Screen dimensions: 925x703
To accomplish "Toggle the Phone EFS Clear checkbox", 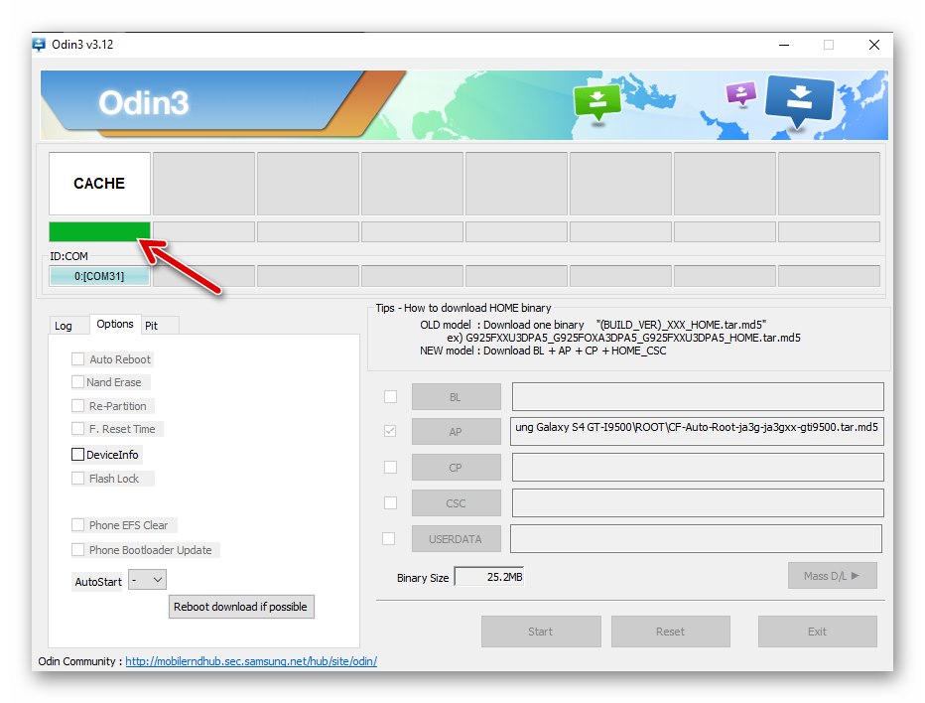I will click(x=77, y=524).
